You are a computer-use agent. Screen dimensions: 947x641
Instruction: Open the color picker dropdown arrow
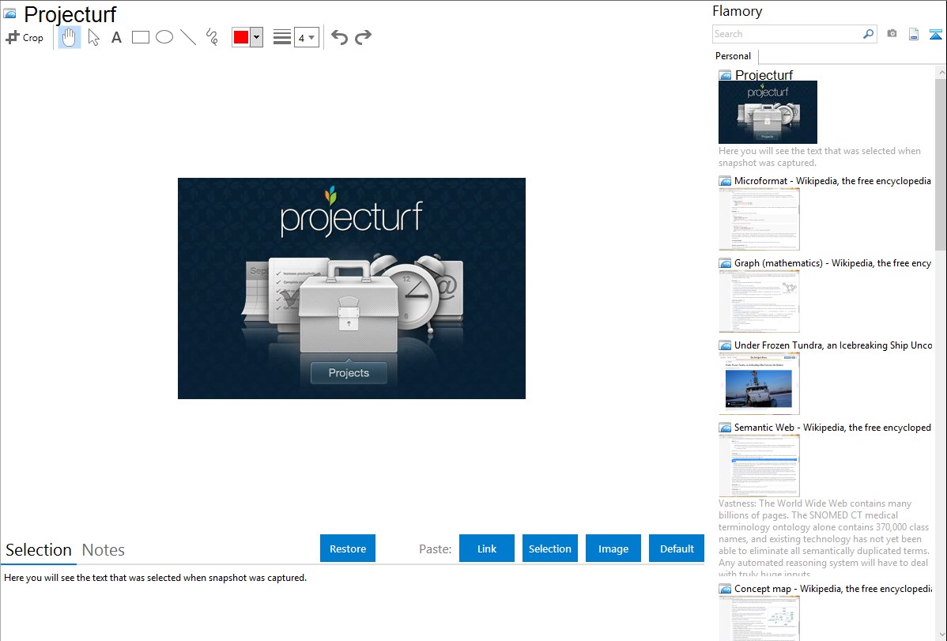pyautogui.click(x=257, y=37)
